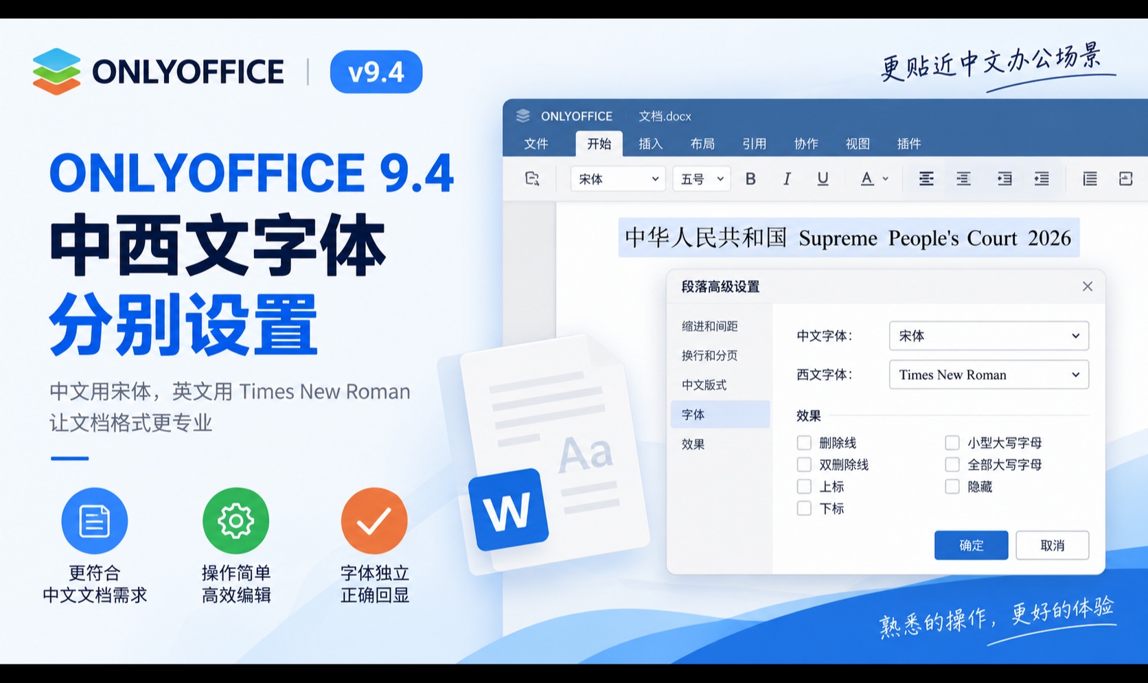The height and width of the screenshot is (683, 1148).
Task: Switch to the 布局 tab
Action: pyautogui.click(x=702, y=143)
